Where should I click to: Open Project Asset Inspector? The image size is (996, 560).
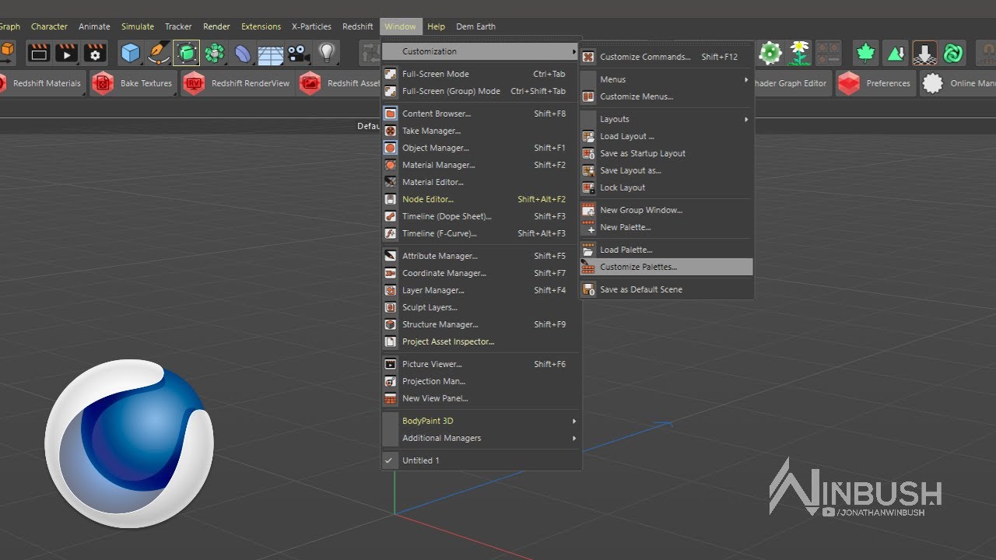click(x=481, y=341)
